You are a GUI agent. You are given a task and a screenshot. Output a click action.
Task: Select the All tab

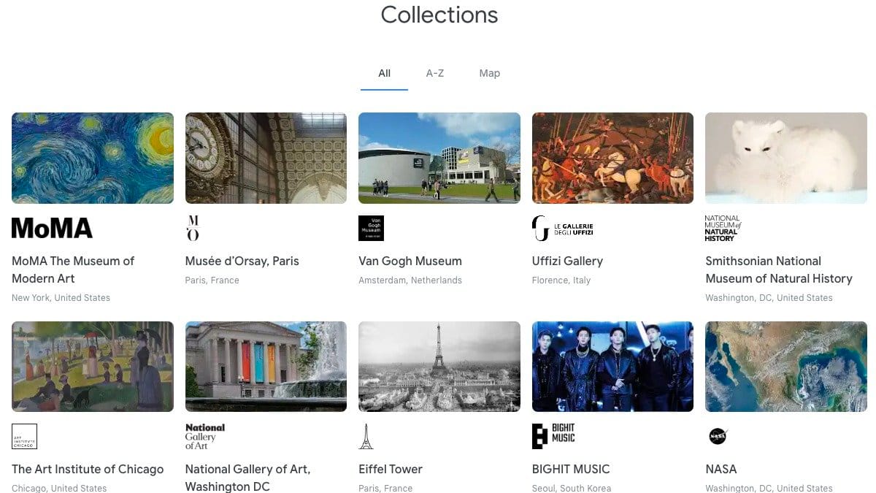click(384, 73)
